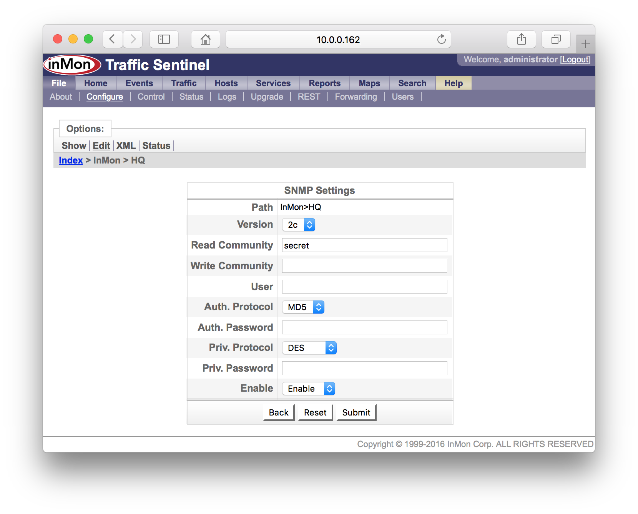Open the Control submenu item
Image resolution: width=638 pixels, height=514 pixels.
coord(151,97)
